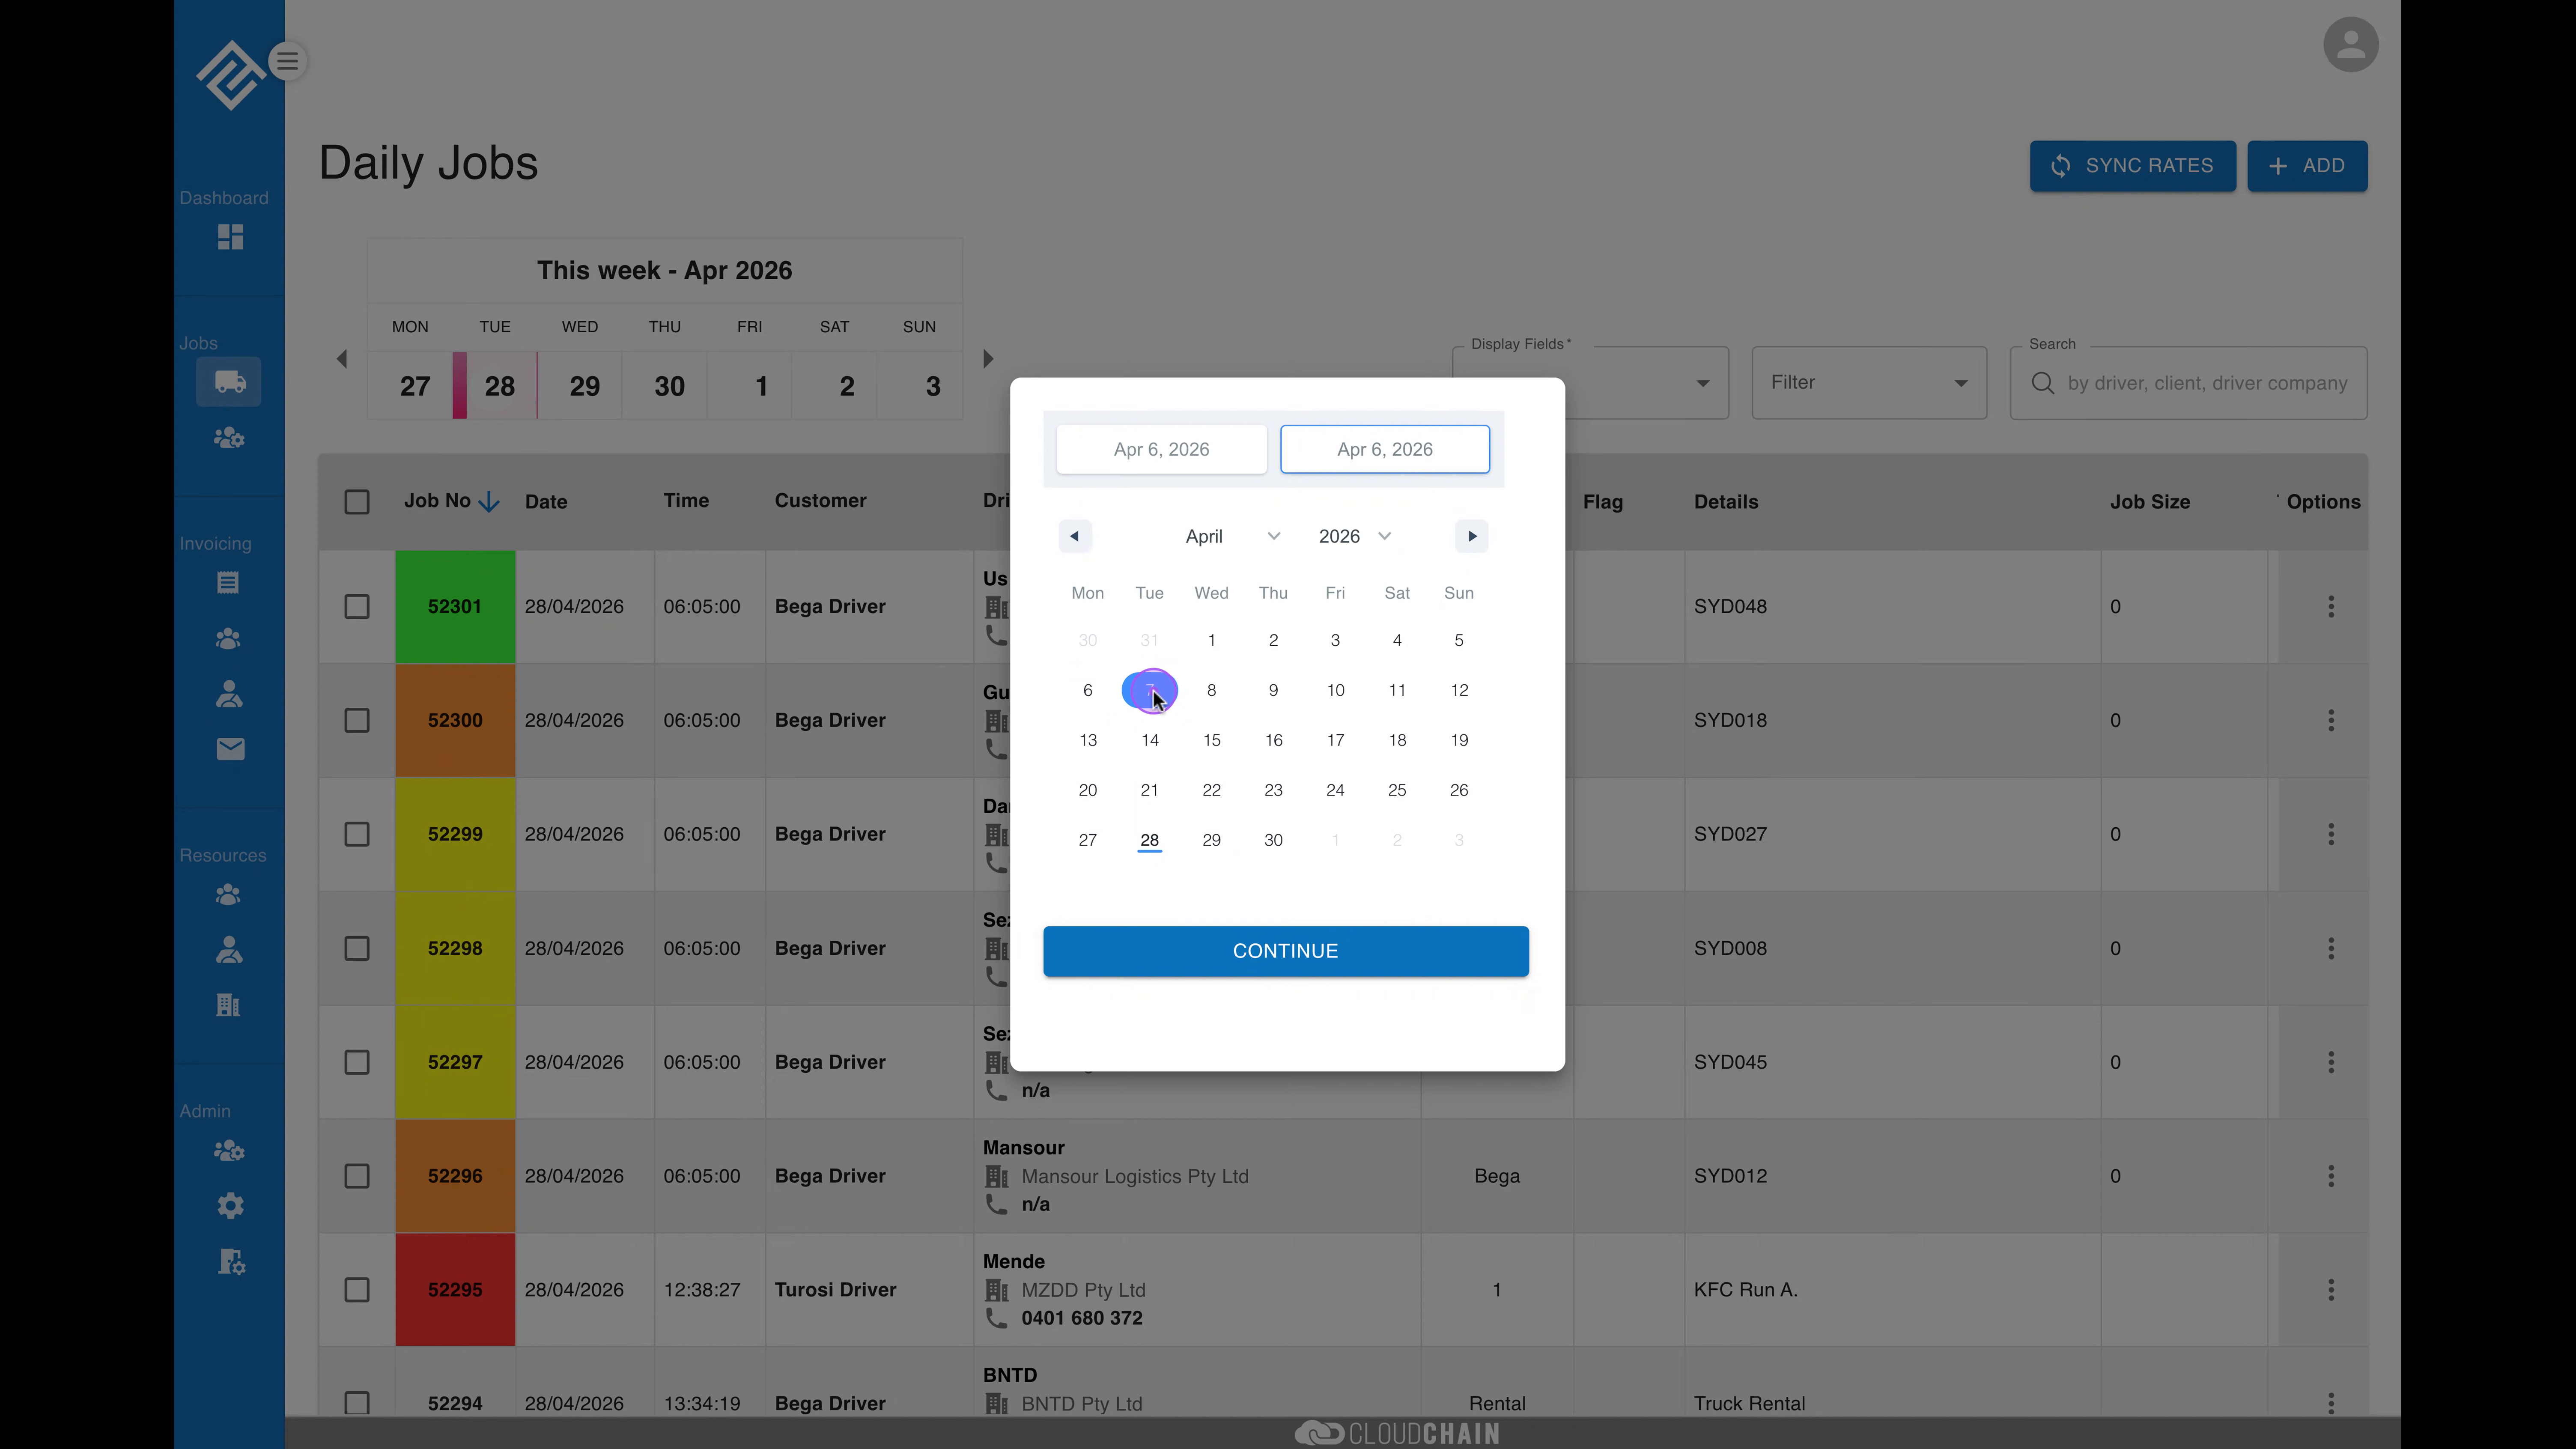
Task: Go to next week arrow
Action: pos(988,359)
